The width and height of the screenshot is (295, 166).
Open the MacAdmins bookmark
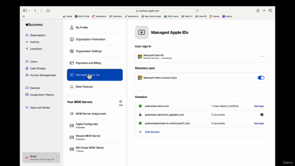(x=131, y=17)
